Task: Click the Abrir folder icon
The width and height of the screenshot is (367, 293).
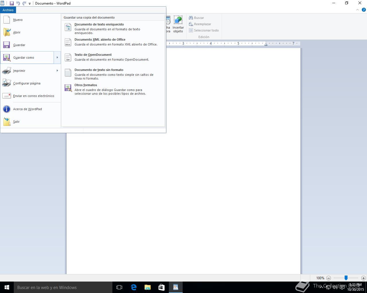Action: point(7,32)
